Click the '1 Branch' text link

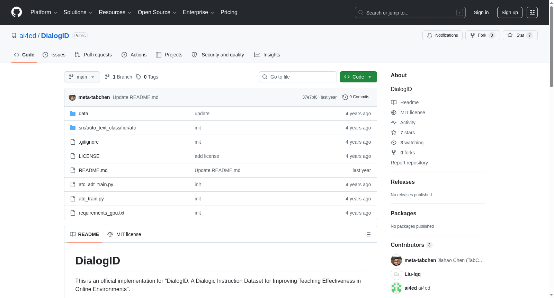[123, 77]
